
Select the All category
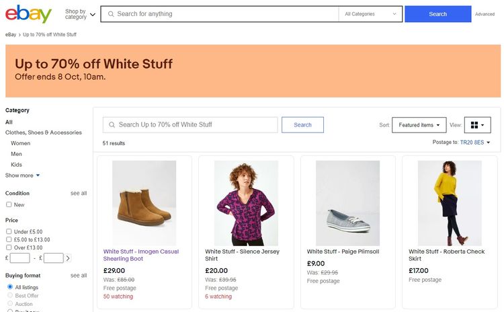(x=9, y=122)
